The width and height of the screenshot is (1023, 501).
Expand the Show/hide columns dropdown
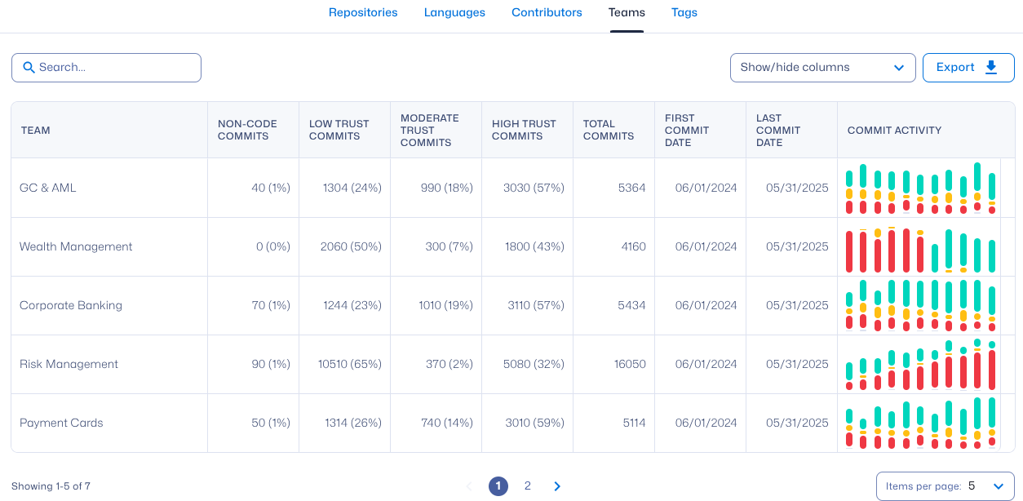point(822,68)
